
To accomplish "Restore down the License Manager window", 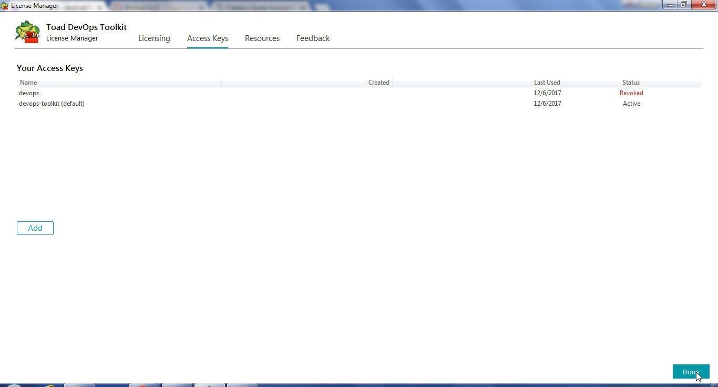I will point(684,5).
